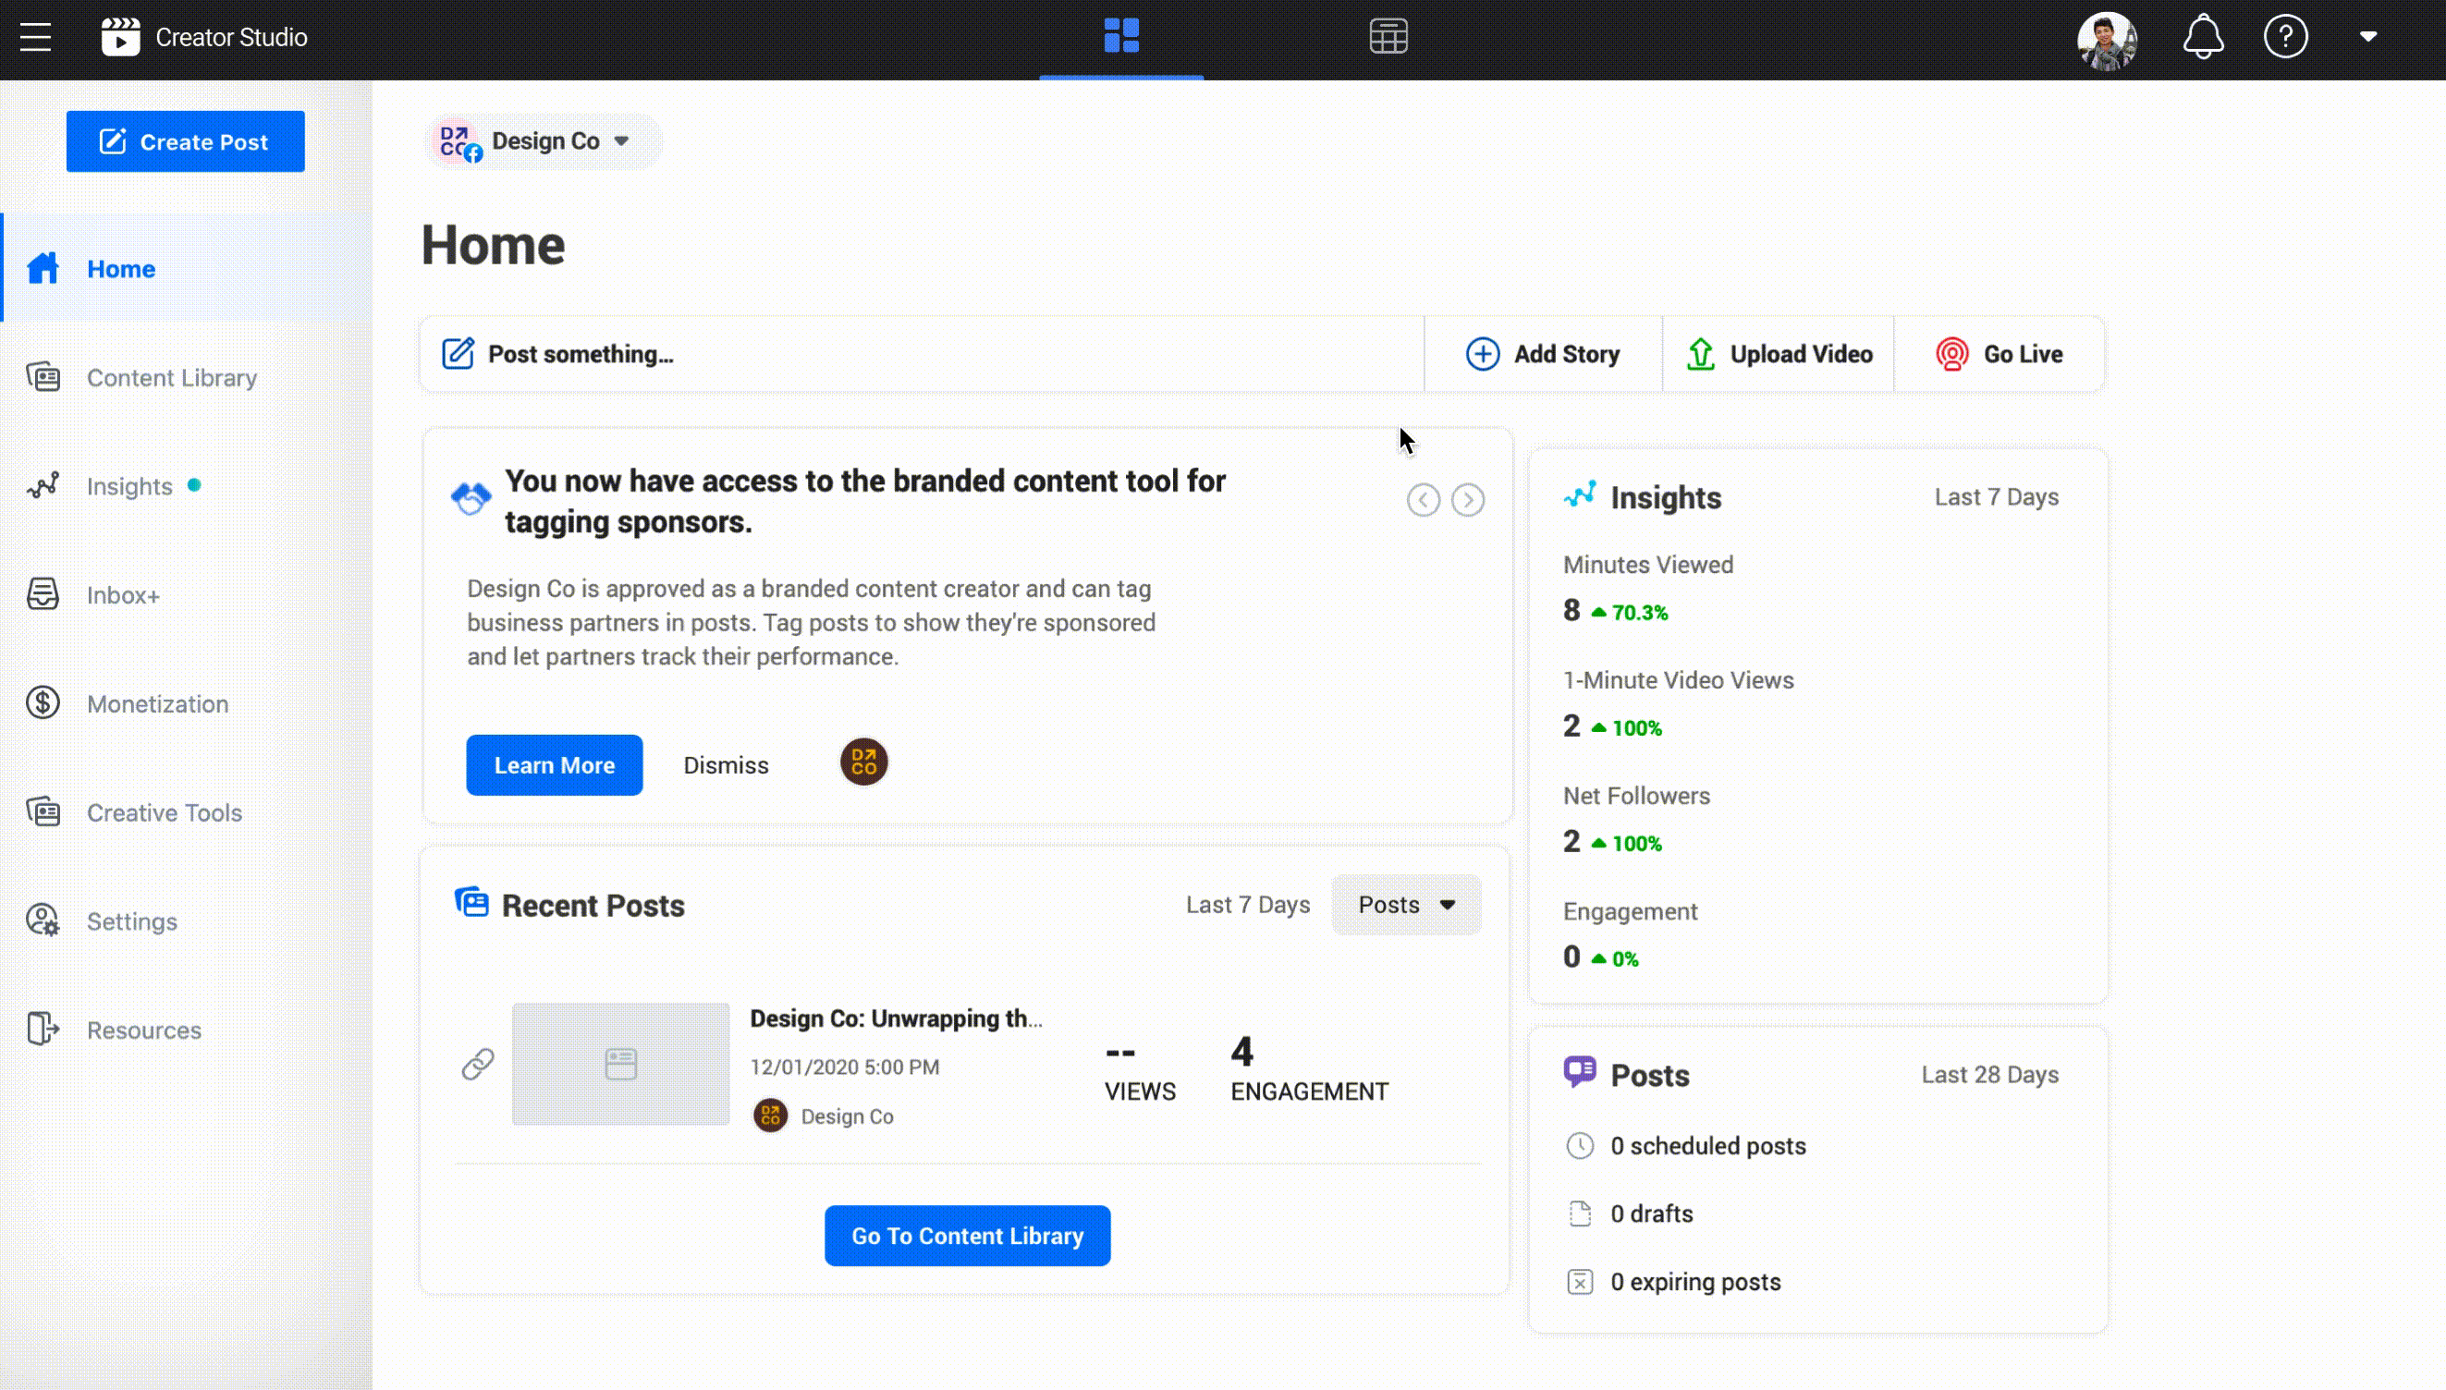Click the handshake icon on announcement card

point(471,497)
